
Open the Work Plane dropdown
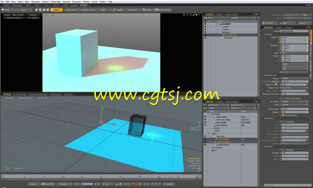click(133, 10)
